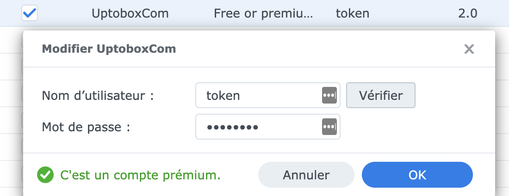509x196 pixels.
Task: Click the "Free or premiu…" cell
Action: tap(263, 13)
